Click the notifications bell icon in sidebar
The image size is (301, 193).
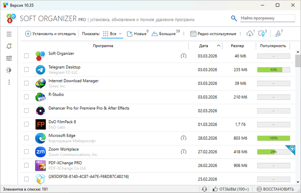(x=9, y=46)
